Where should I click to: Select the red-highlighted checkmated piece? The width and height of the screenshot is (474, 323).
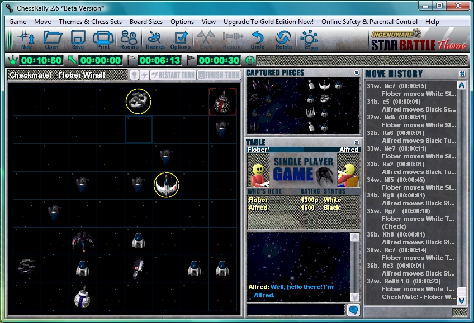click(222, 102)
